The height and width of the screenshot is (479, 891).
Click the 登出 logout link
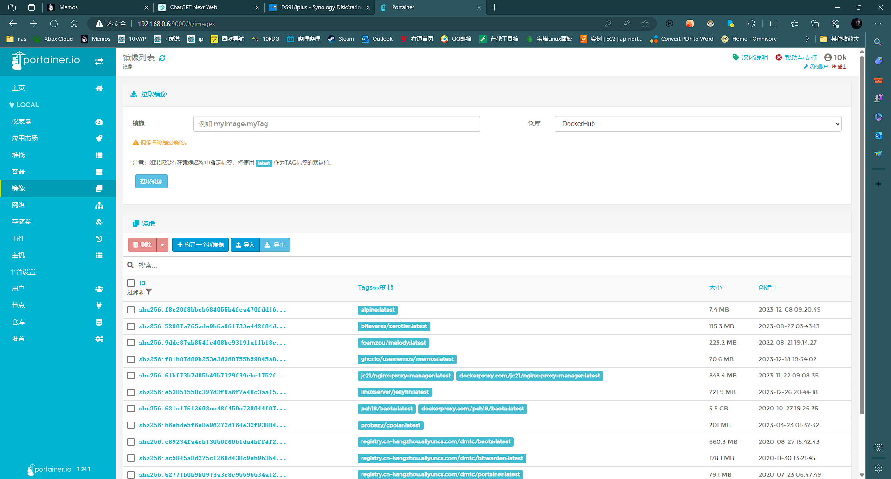click(839, 67)
